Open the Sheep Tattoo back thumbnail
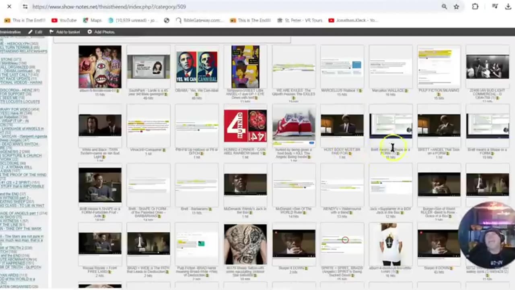Viewport: 515px width, 290px height. 245,244
